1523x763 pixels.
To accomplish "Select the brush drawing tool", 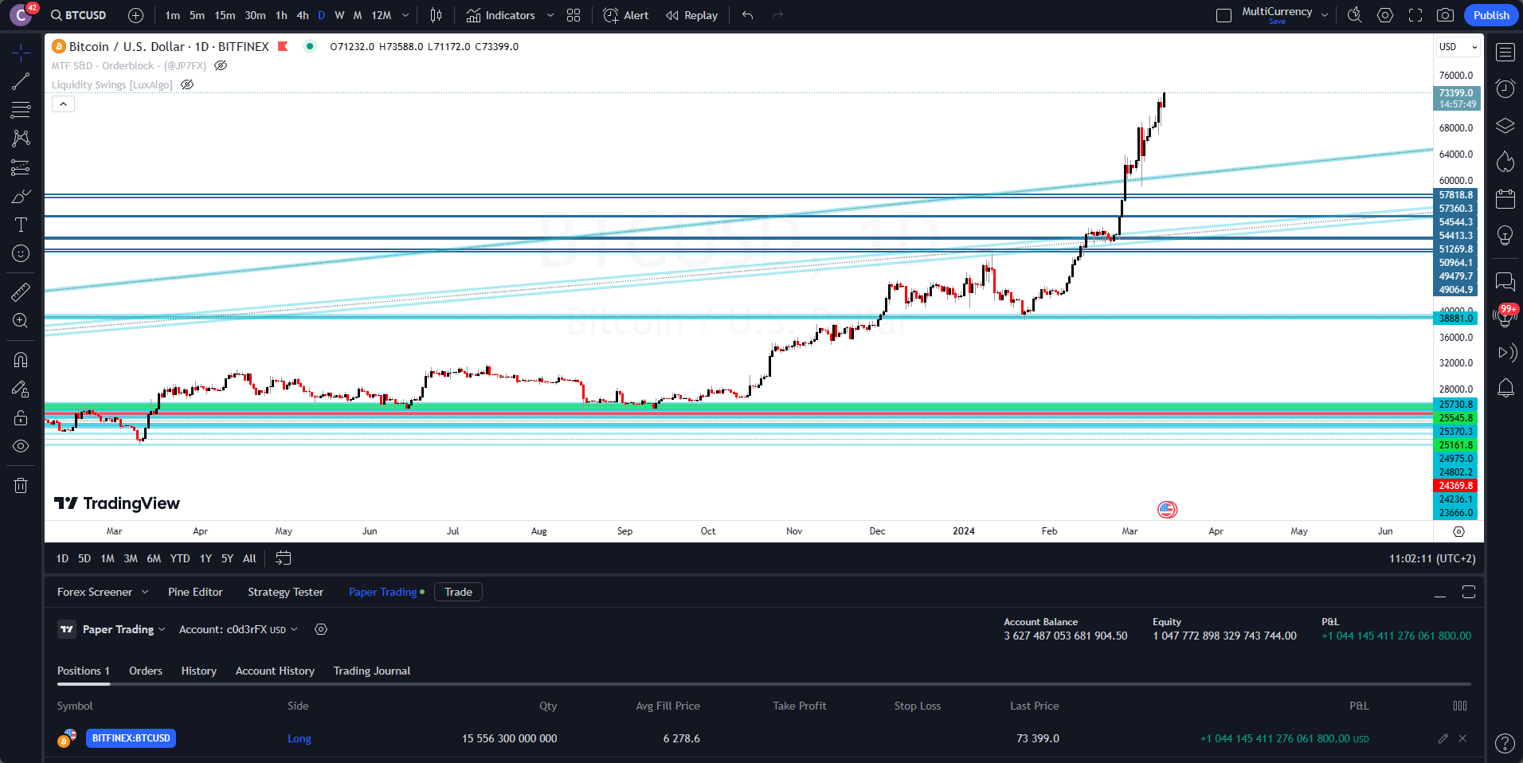I will click(x=21, y=196).
